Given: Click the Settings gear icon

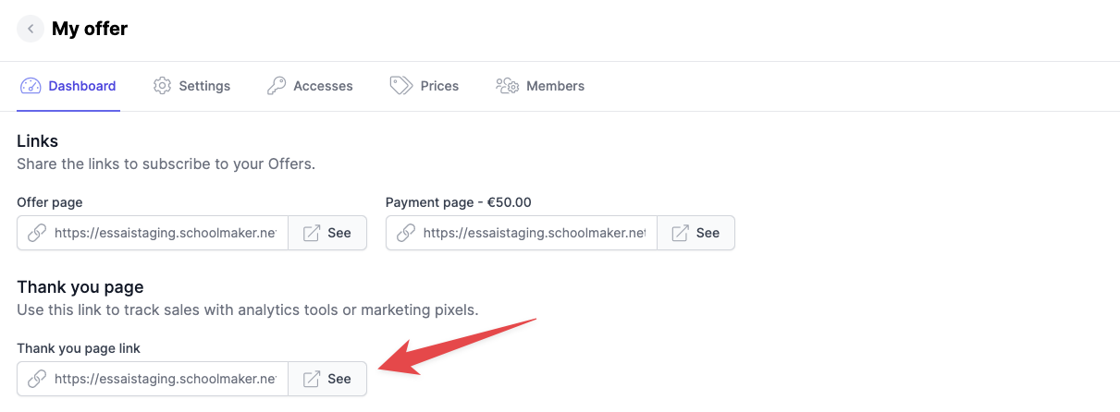Looking at the screenshot, I should point(163,86).
